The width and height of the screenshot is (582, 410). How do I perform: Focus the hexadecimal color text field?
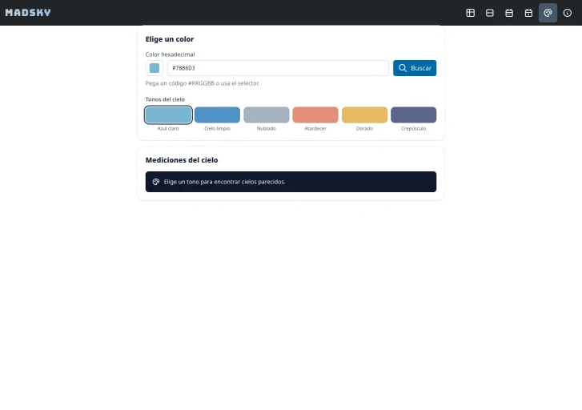[x=278, y=68]
